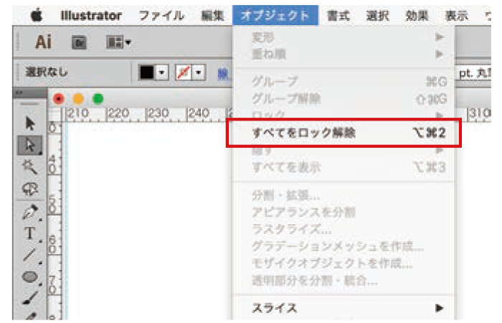The image size is (502, 323).
Task: Open the Illustrator application menu
Action: click(91, 15)
